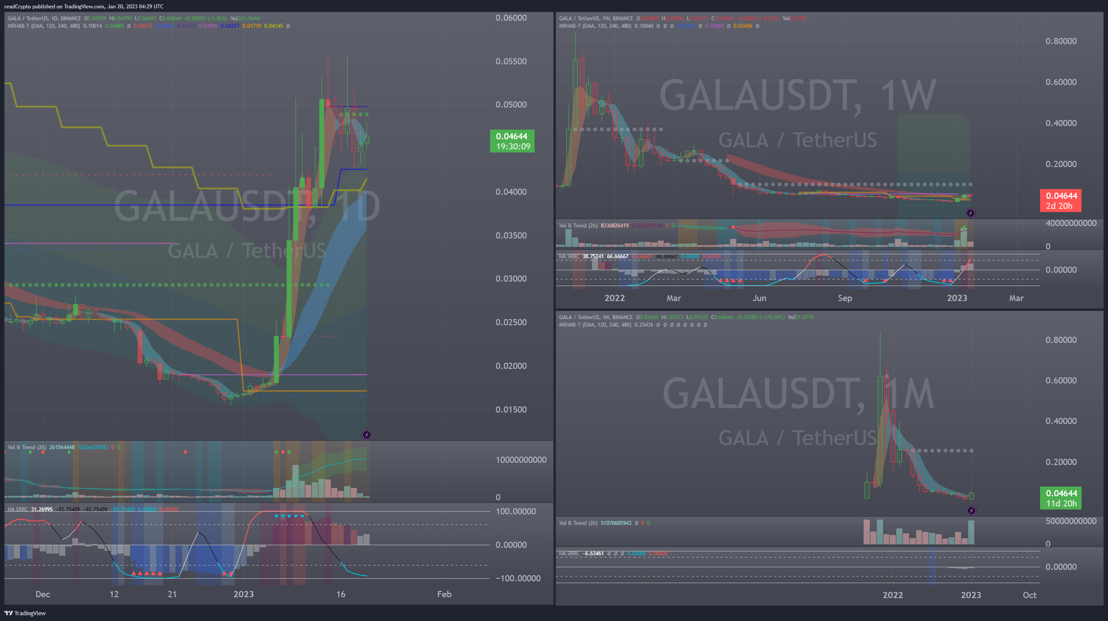Click the 0.60000 level on 1M price axis

(1061, 380)
